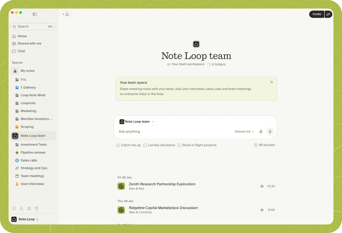Click the calendar icon for Team meetings
The height and width of the screenshot is (233, 342).
pos(17,176)
